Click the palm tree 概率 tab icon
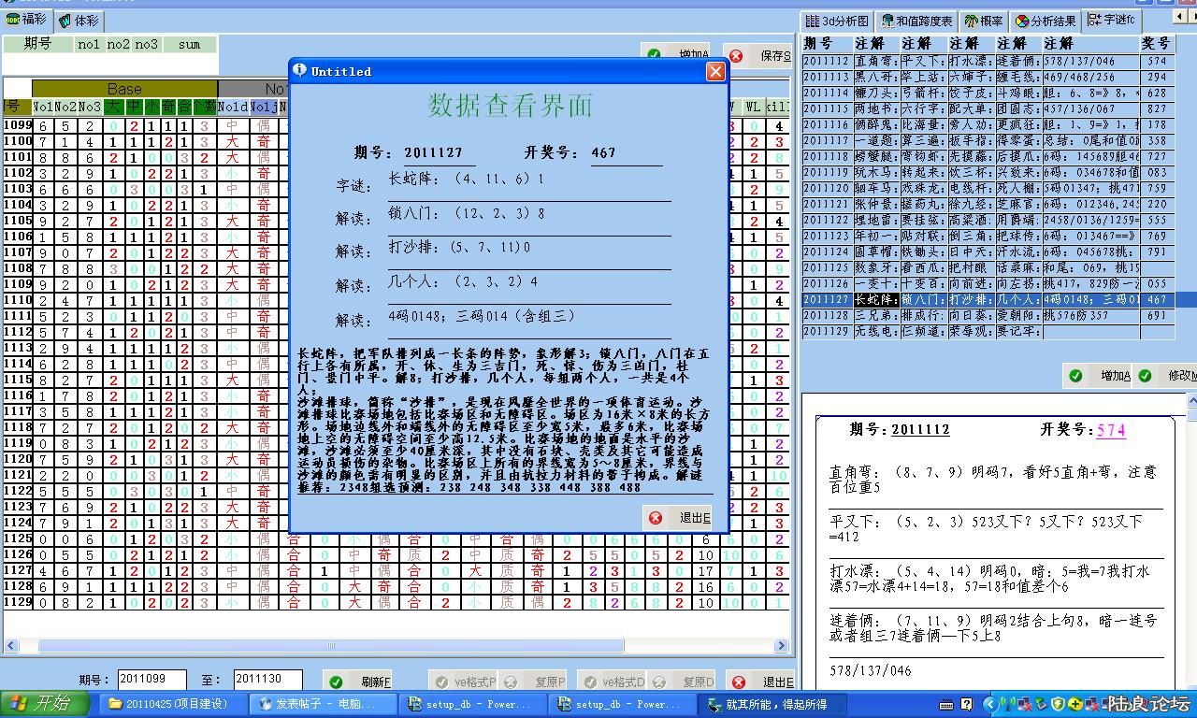Image resolution: width=1197 pixels, height=718 pixels. click(973, 21)
